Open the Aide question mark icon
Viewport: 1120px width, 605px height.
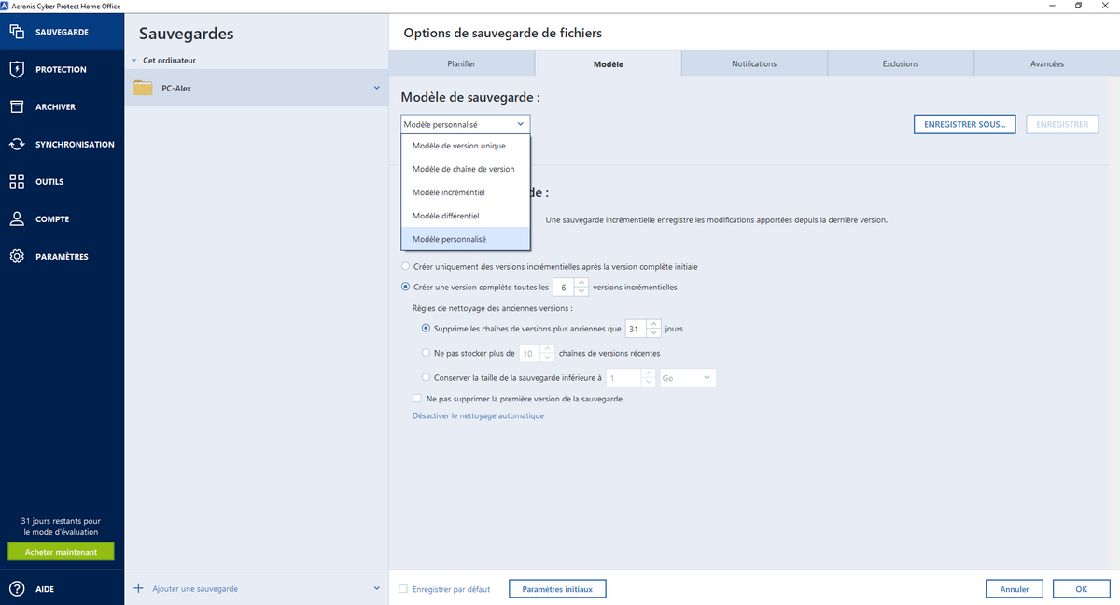(17, 588)
